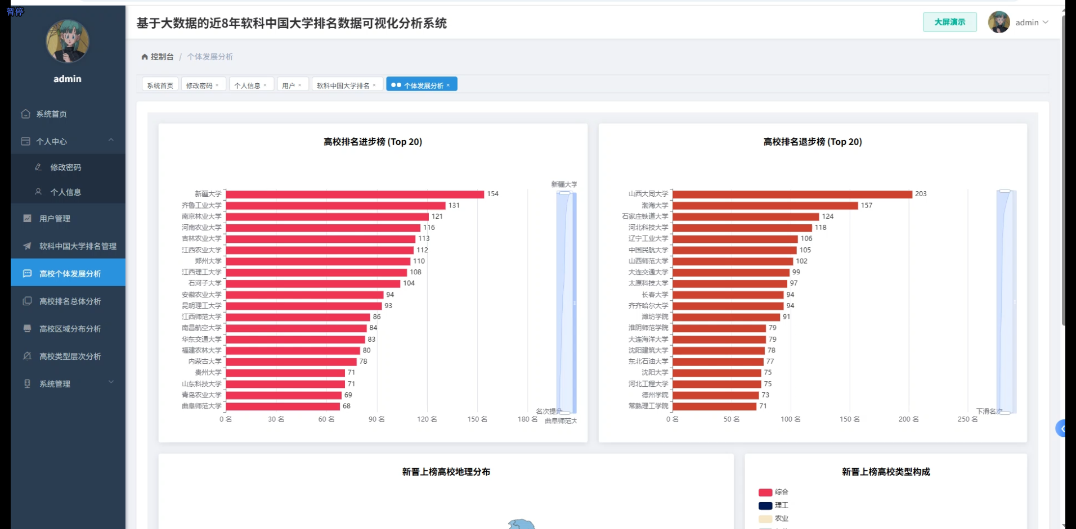
Task: Toggle the 理工 legend swatch
Action: (765, 505)
